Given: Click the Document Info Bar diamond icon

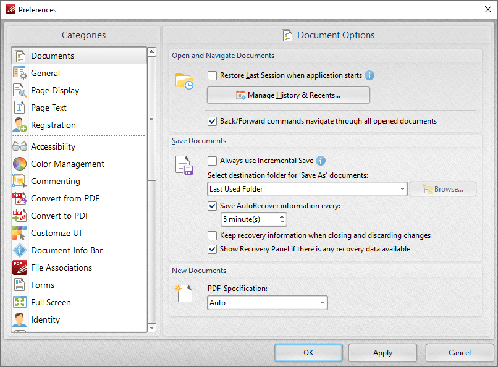Looking at the screenshot, I should pos(20,250).
